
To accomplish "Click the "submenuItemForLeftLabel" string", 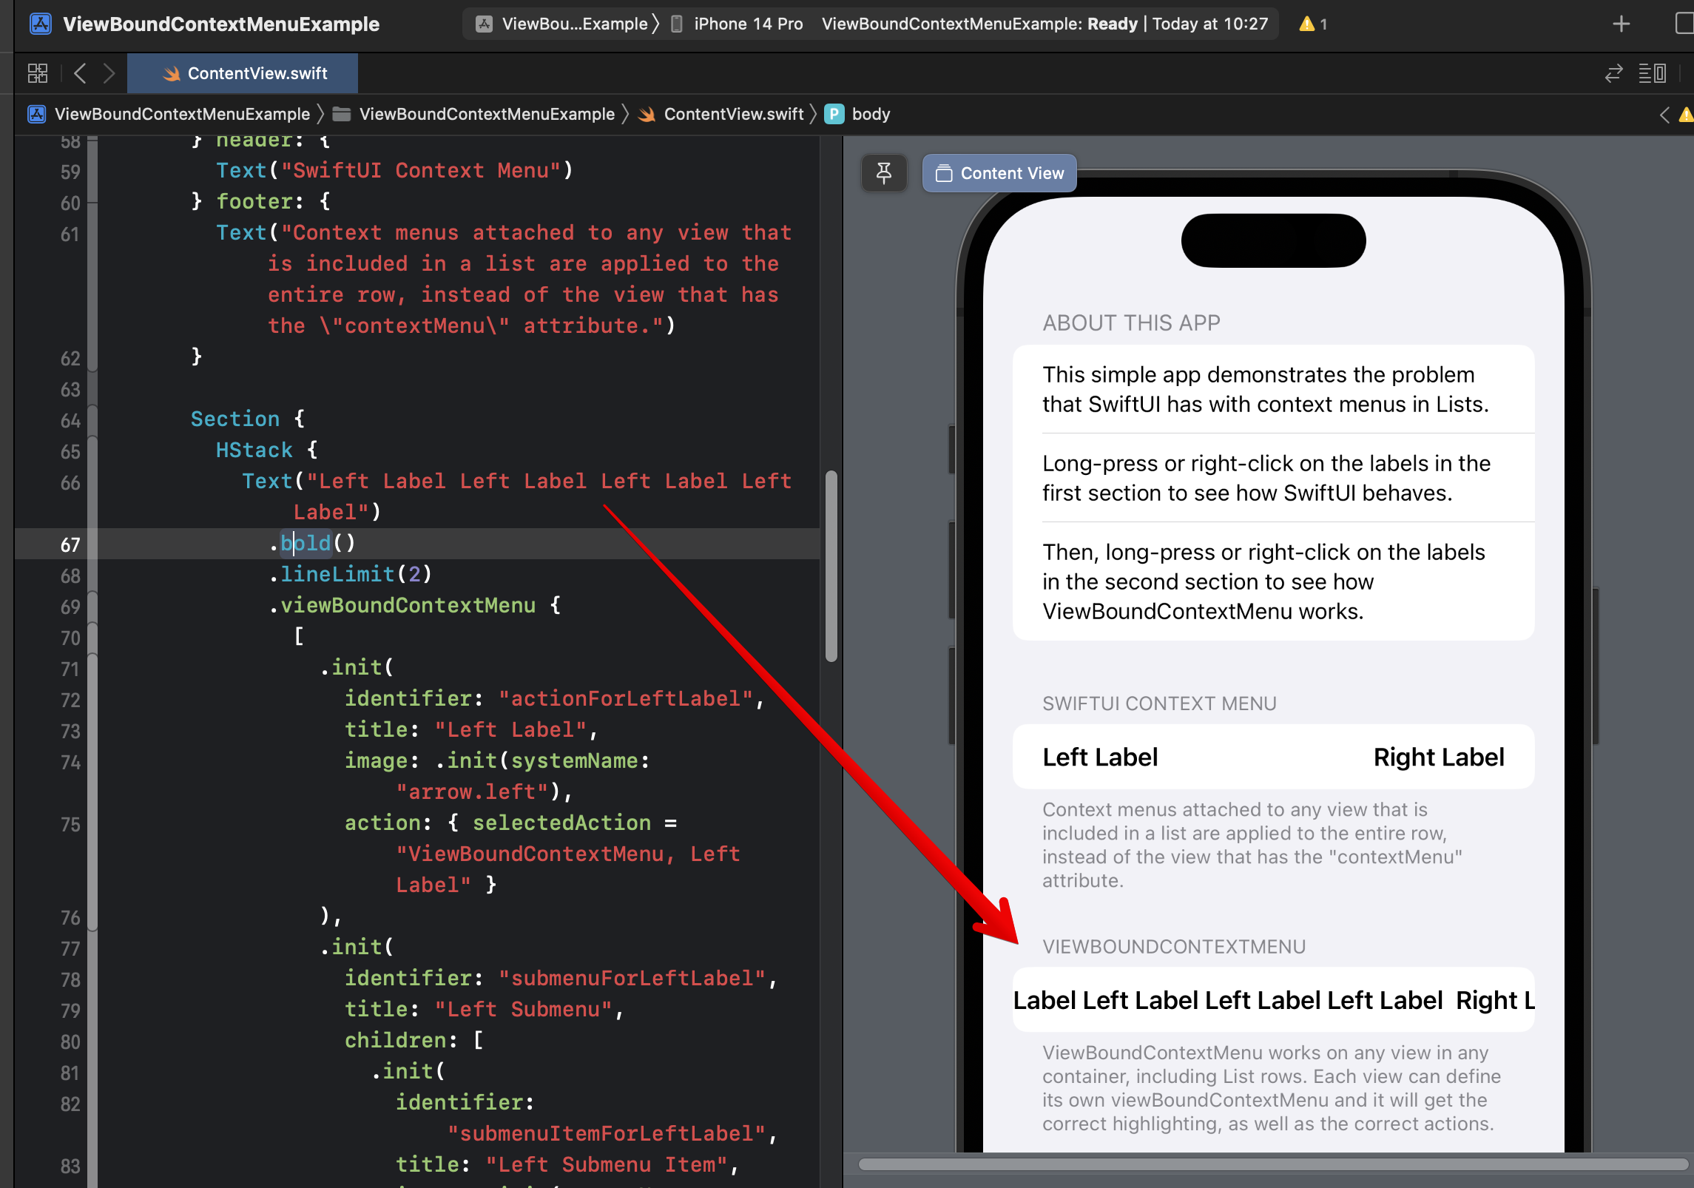I will tap(607, 1133).
